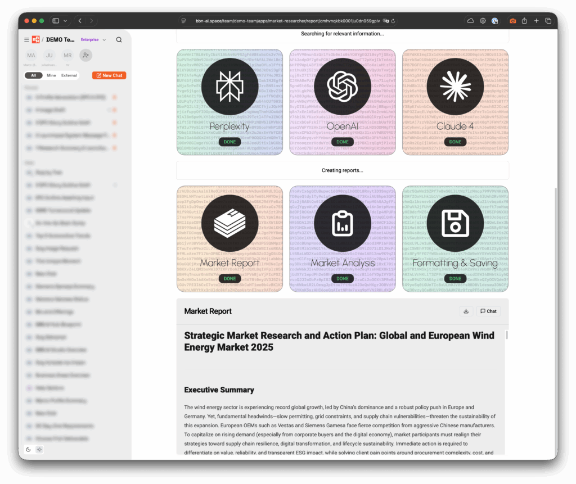Switch to light mode sun toggle
The image size is (576, 484).
click(39, 449)
